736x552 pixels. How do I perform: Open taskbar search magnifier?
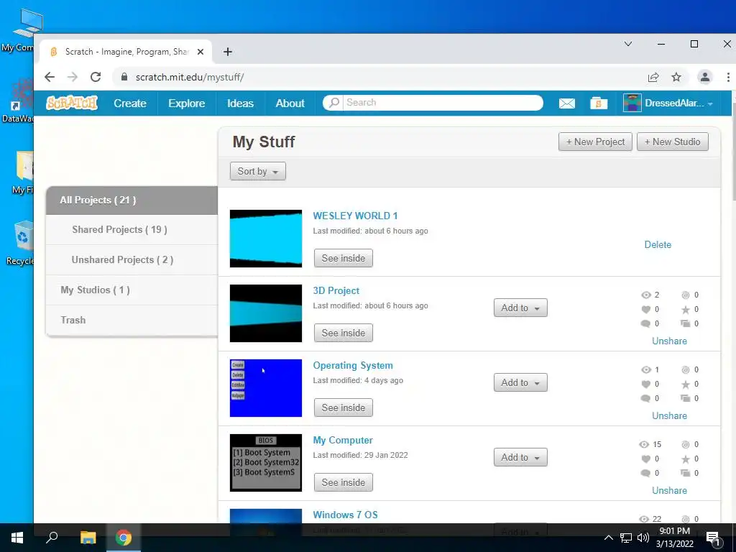click(52, 538)
